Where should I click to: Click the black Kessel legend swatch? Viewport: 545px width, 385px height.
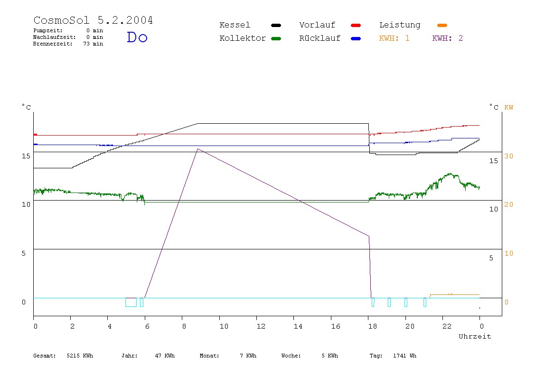pos(276,25)
